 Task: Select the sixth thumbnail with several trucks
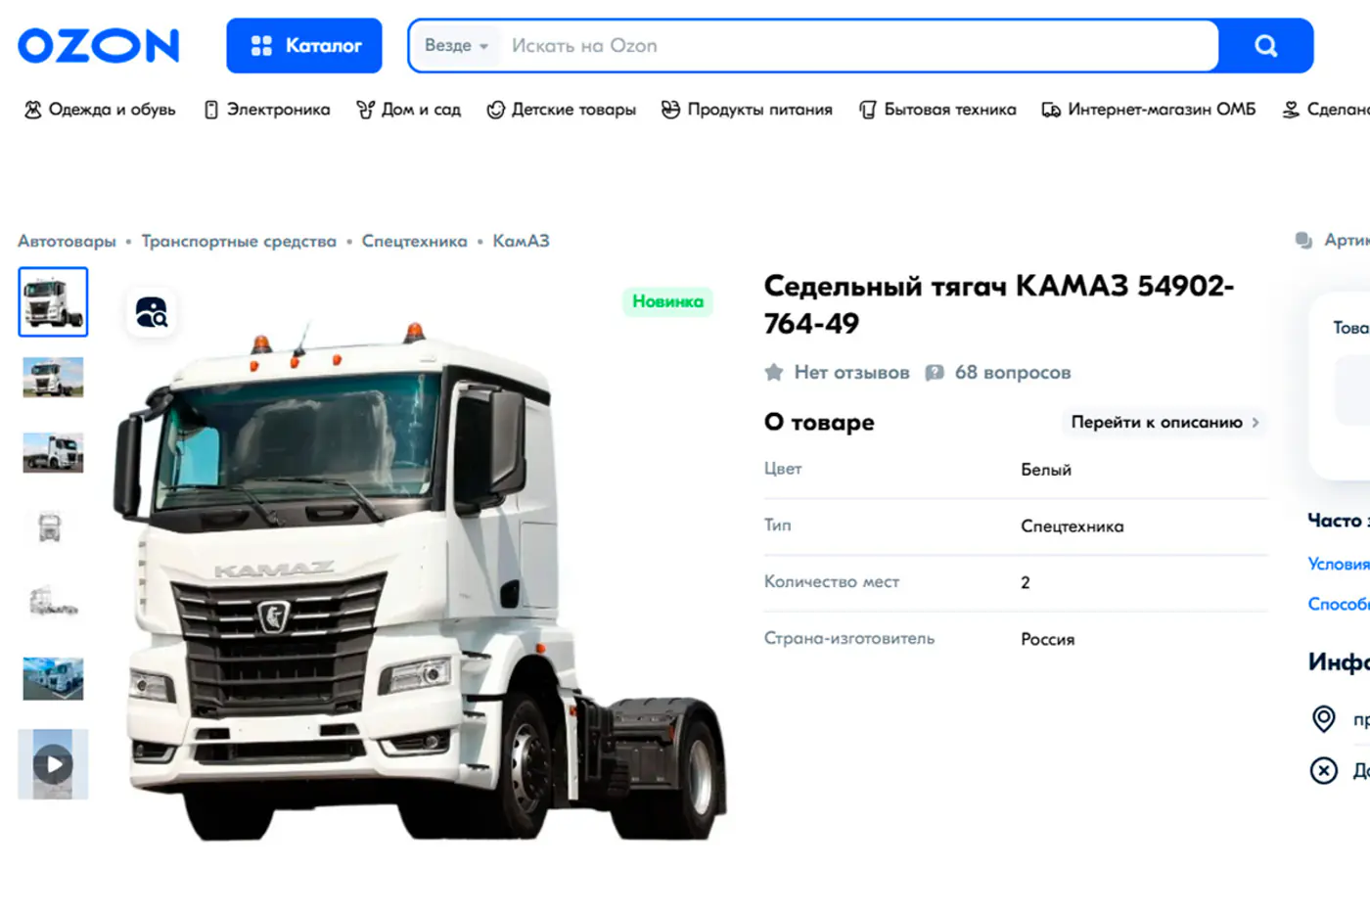coord(53,678)
